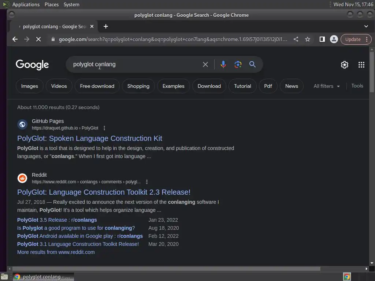Click the vertical page scrollbar
This screenshot has height=281, width=375.
(372, 72)
